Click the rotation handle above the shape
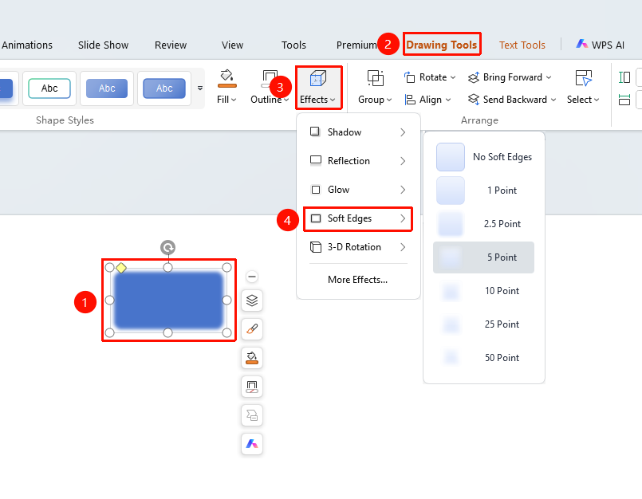The height and width of the screenshot is (499, 642). coord(167,247)
